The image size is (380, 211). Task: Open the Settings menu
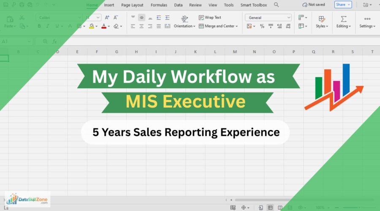click(367, 22)
